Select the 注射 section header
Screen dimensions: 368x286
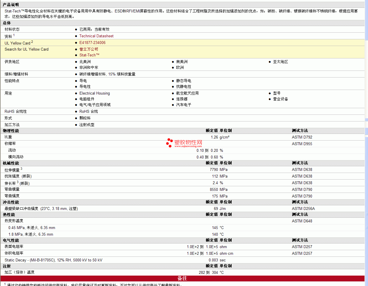[x=7, y=266]
